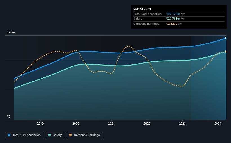Toggle the Company Earnings legend button
This screenshot has height=143, width=231.
pos(85,135)
